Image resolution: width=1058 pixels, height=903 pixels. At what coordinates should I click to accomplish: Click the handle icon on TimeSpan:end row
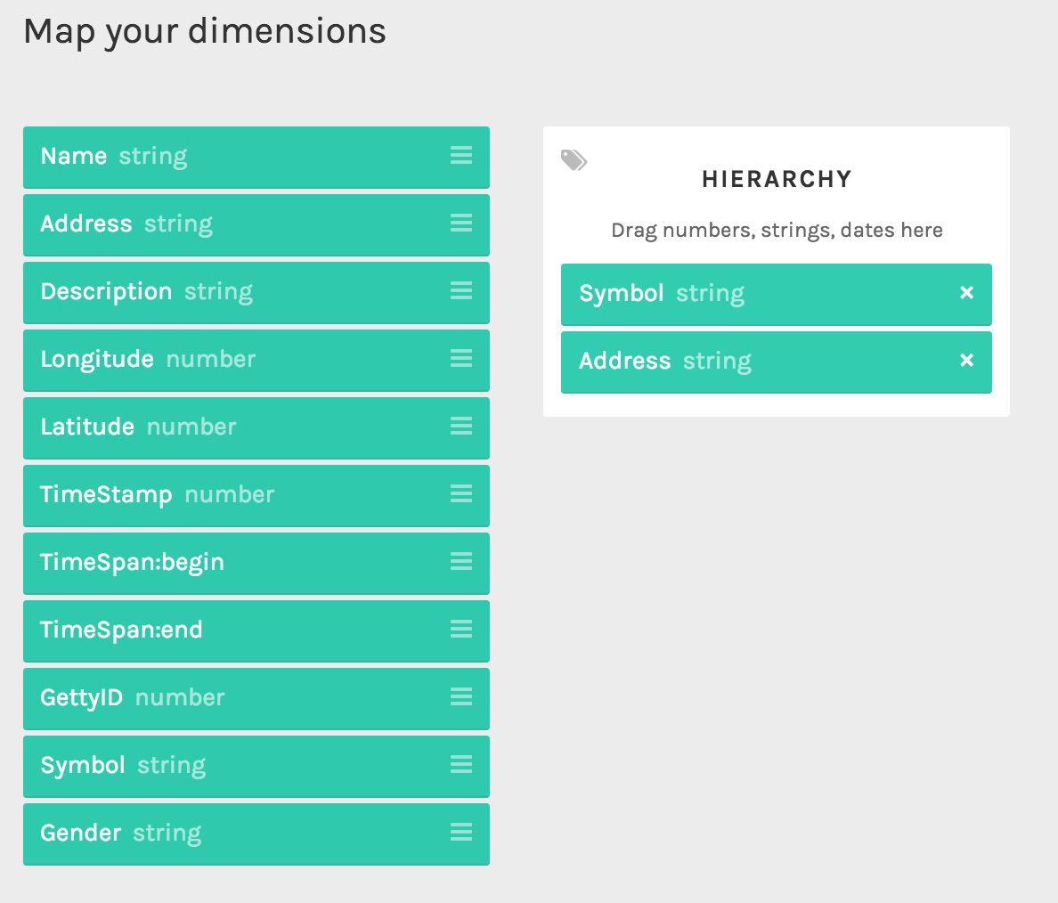460,629
